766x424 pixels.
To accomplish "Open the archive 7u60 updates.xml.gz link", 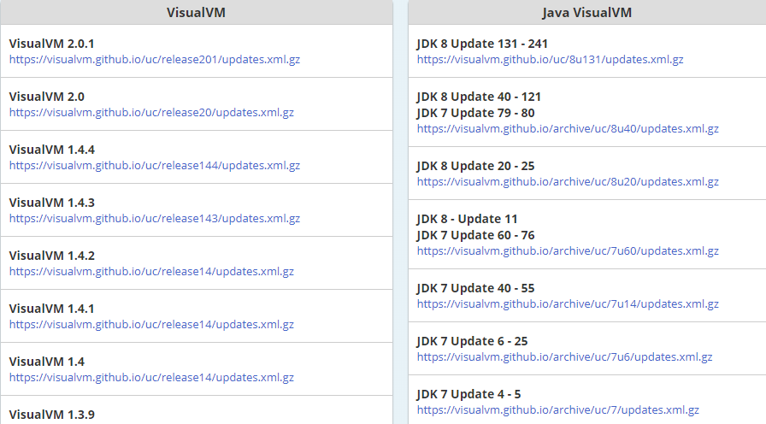I will (x=568, y=251).
